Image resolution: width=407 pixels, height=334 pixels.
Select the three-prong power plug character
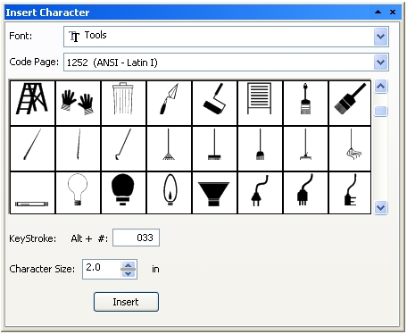[305, 193]
